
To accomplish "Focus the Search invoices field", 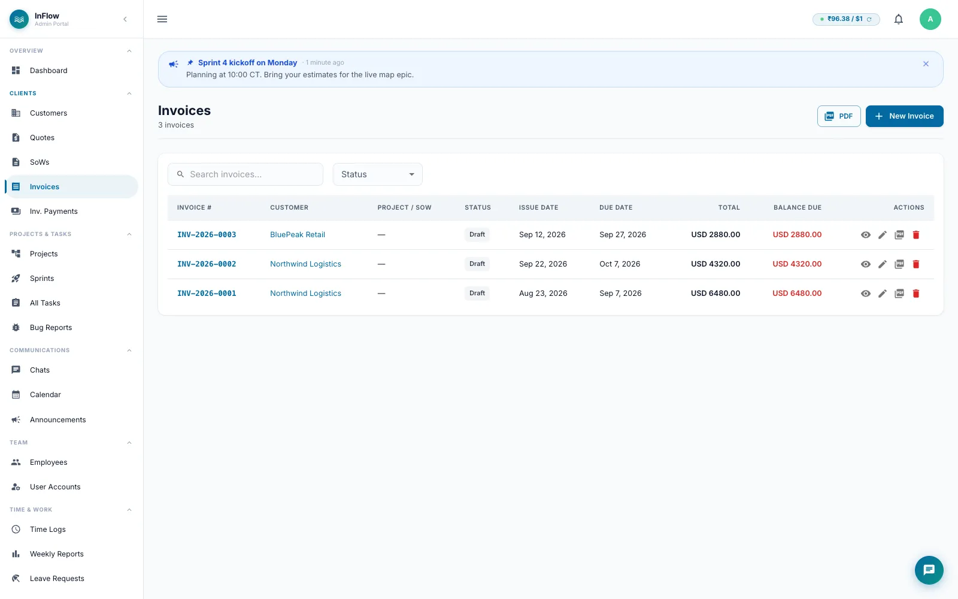I will click(245, 174).
